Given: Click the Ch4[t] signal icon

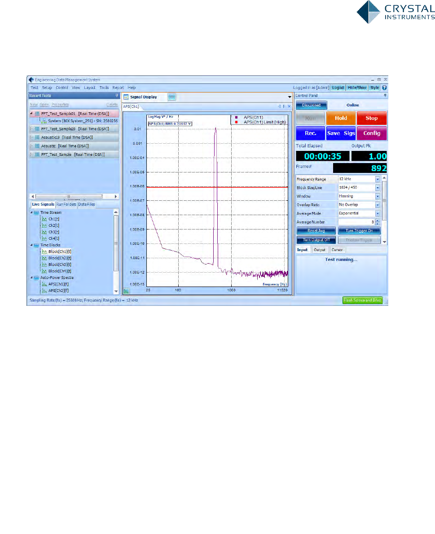Looking at the screenshot, I should pyautogui.click(x=44, y=238).
